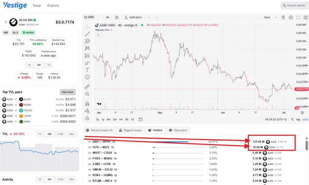
Task: Click the Verified badge
Action: (28, 33)
